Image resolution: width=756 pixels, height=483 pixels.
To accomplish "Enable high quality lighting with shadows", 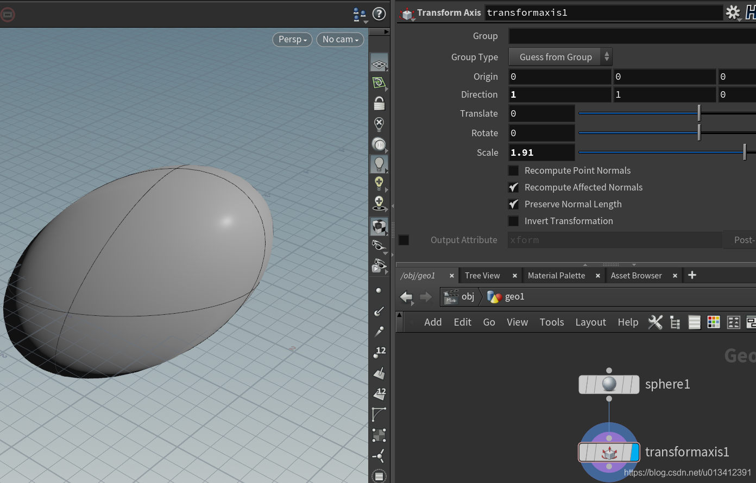I will pyautogui.click(x=379, y=204).
